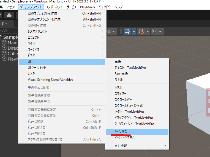
Task: Click the cloud icon in the toolbar
Action: [x=9, y=15]
